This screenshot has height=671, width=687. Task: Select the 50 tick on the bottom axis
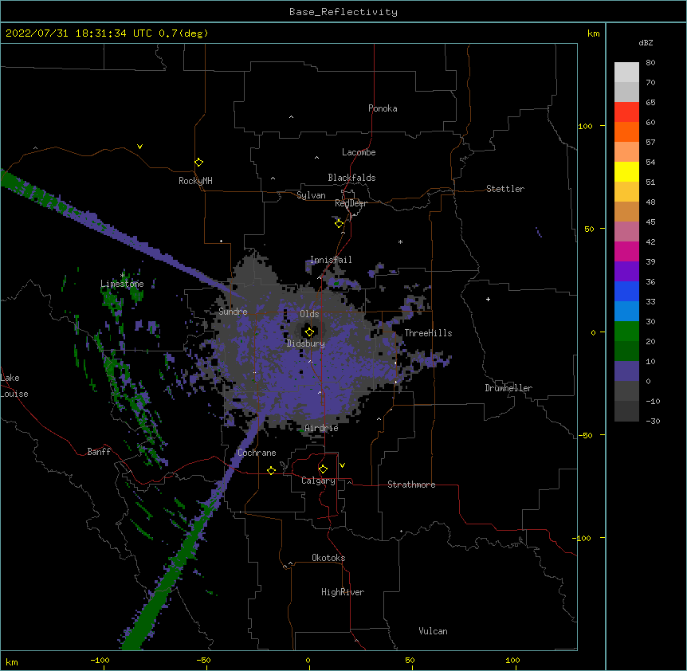click(410, 660)
